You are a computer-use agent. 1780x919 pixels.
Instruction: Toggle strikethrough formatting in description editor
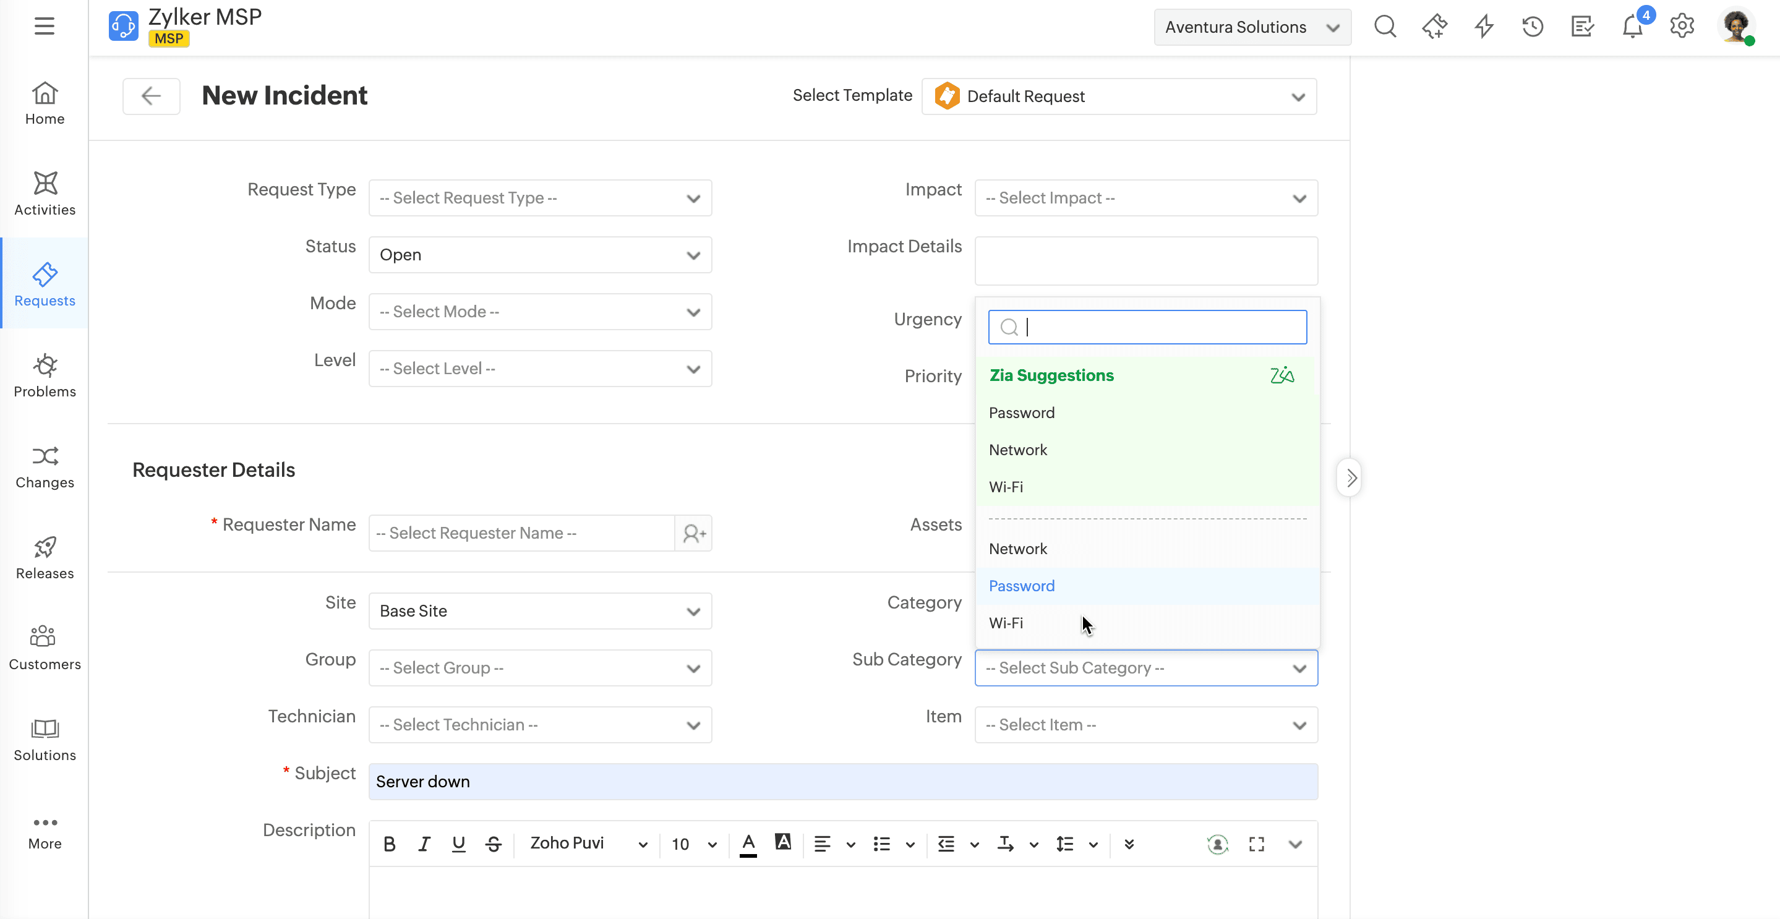tap(494, 844)
